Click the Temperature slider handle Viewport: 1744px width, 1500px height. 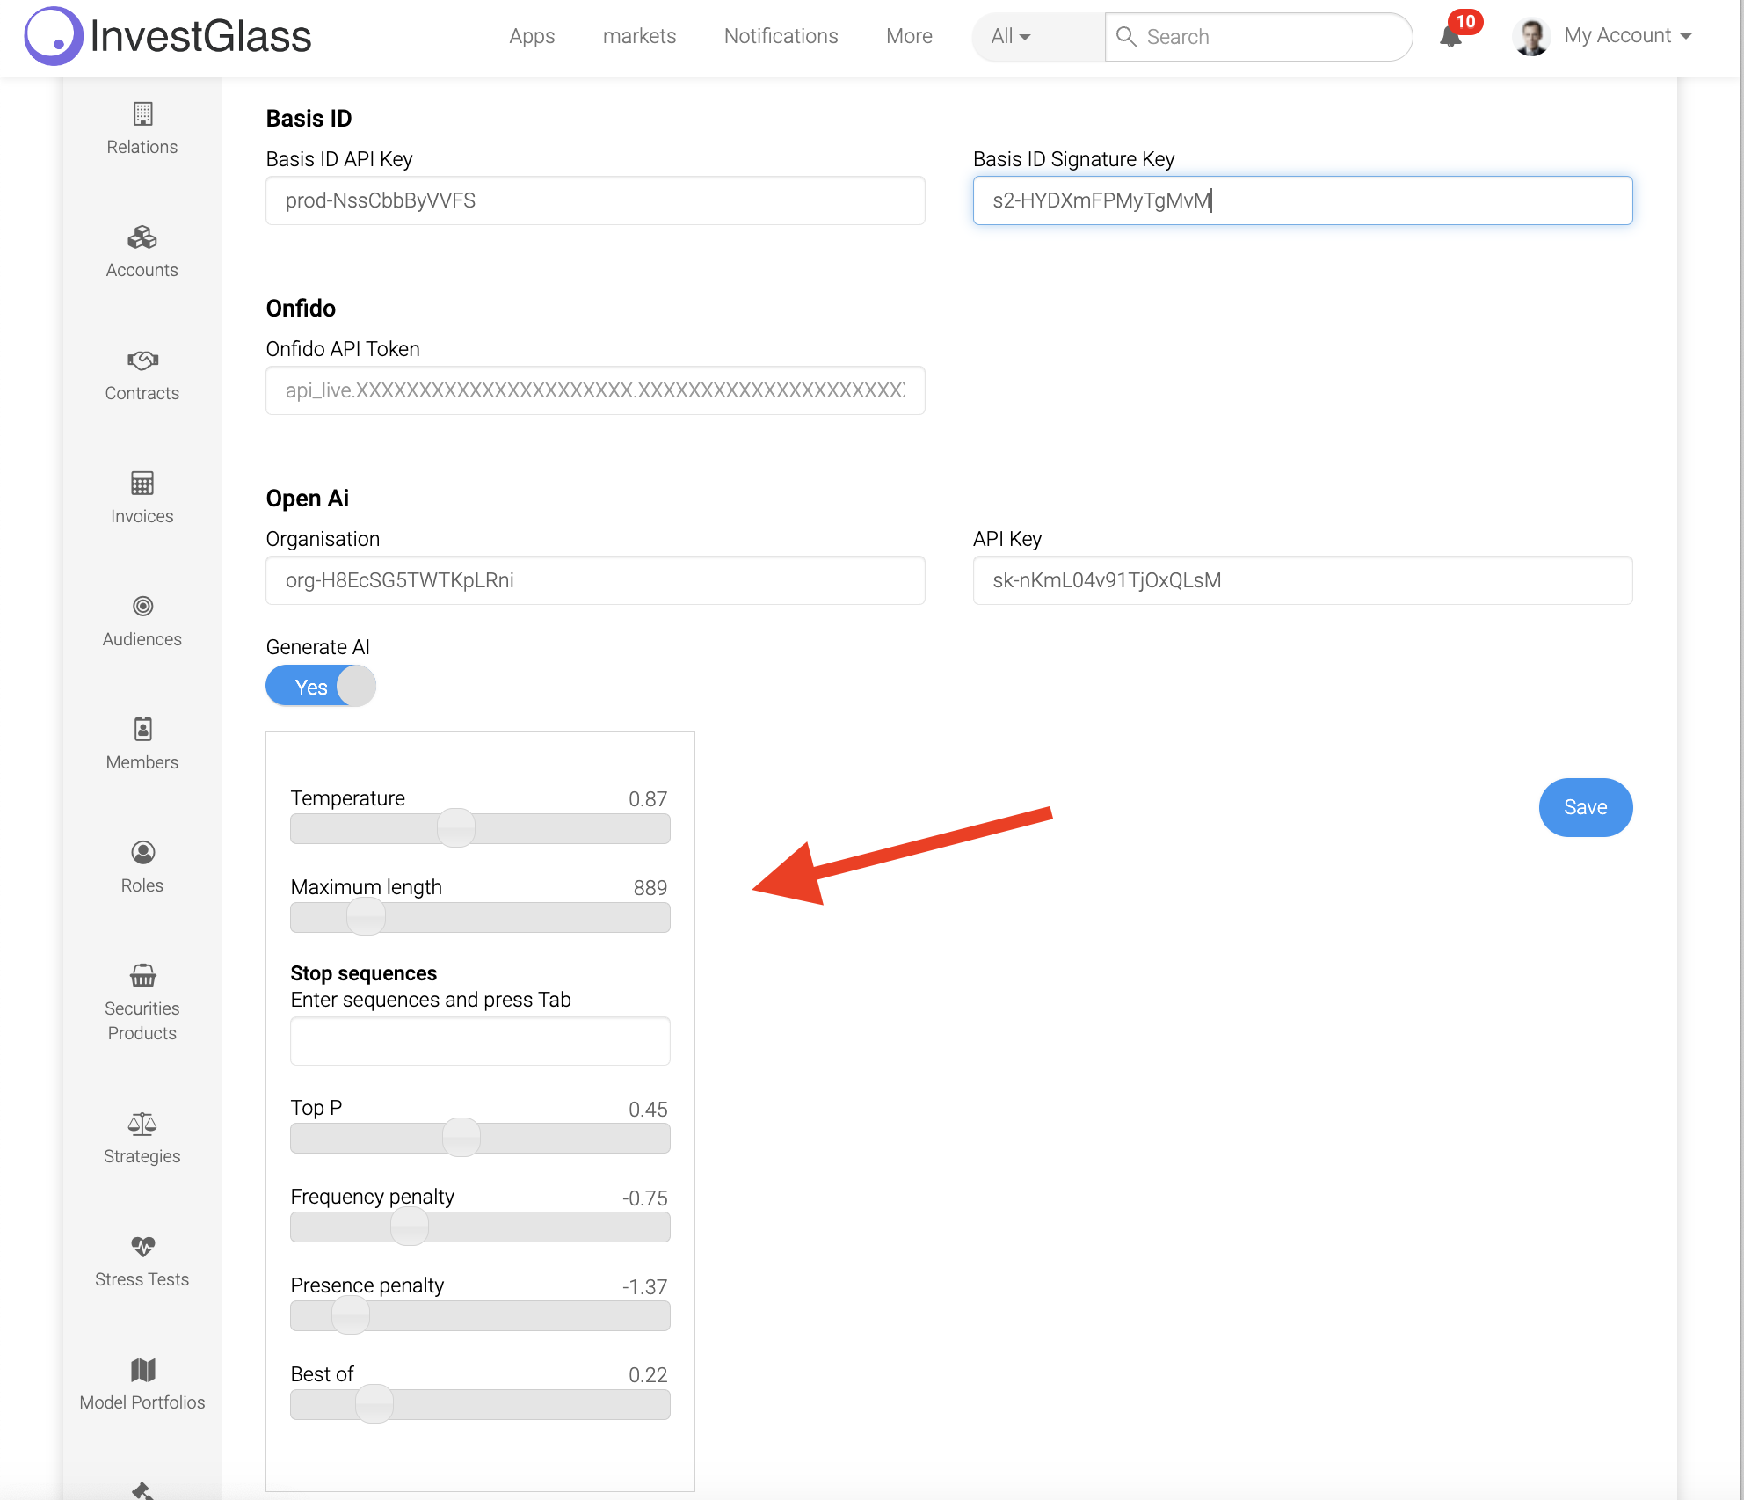click(x=456, y=828)
